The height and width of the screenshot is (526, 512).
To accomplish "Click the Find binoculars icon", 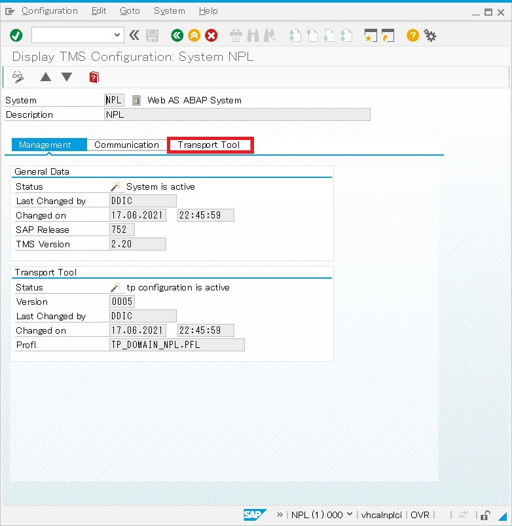I will pyautogui.click(x=253, y=35).
